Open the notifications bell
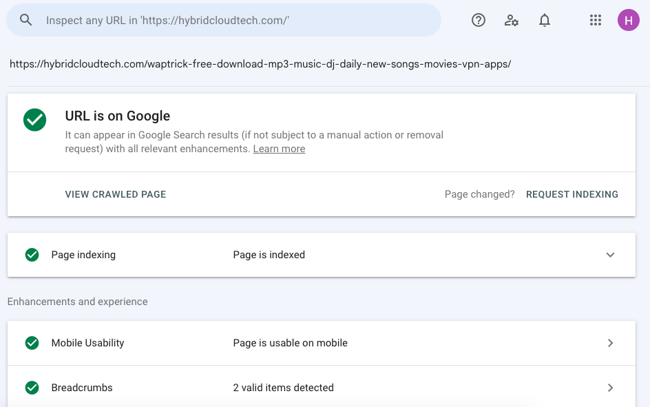The image size is (650, 407). pyautogui.click(x=544, y=20)
